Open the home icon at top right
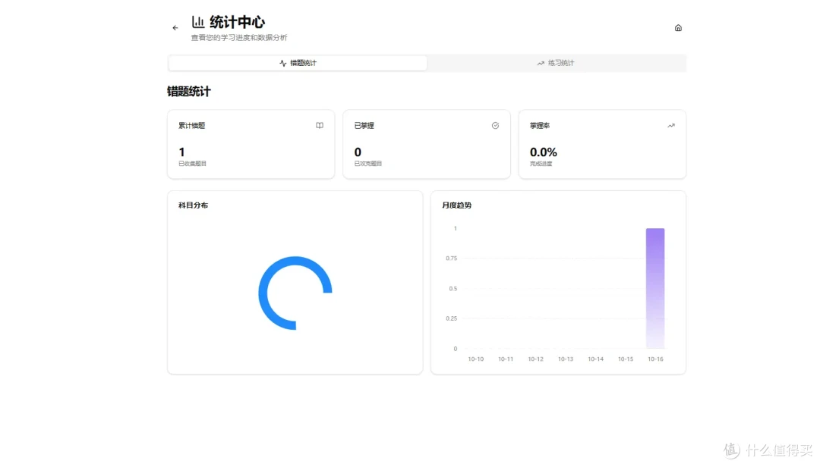 coord(678,28)
